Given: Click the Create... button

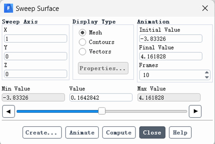Looking at the screenshot, I should pyautogui.click(x=42, y=132).
